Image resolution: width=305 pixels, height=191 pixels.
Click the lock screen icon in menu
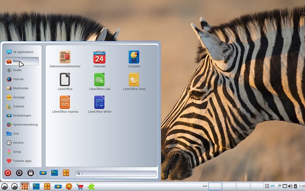(x=31, y=173)
